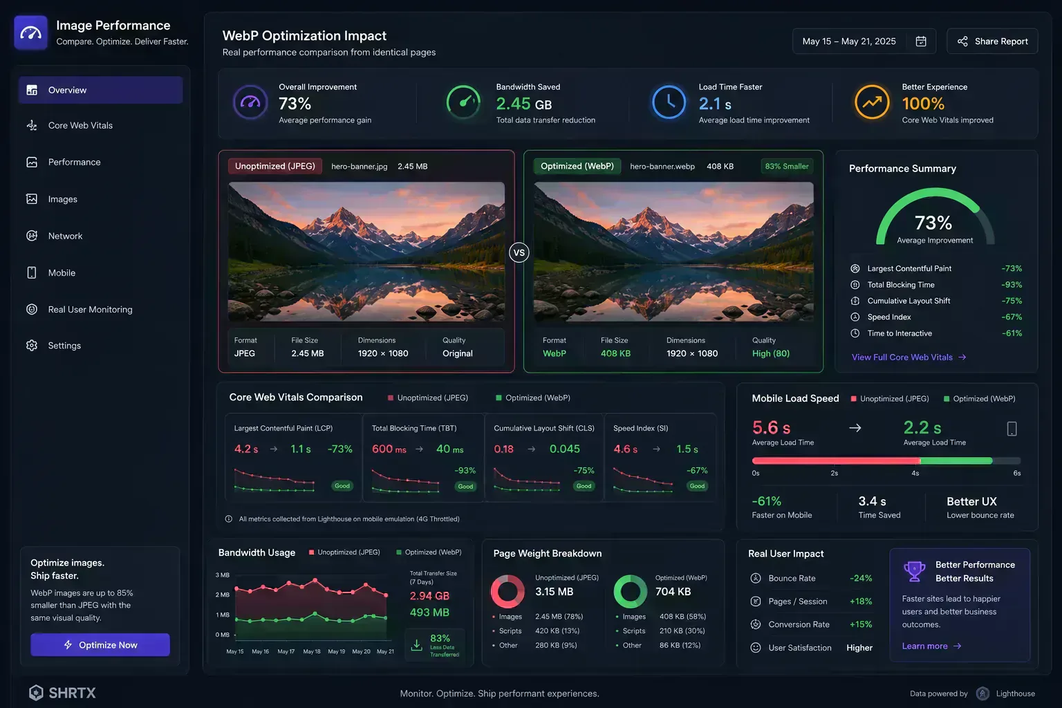Click the Optimized page weight green donut chart

click(x=630, y=591)
